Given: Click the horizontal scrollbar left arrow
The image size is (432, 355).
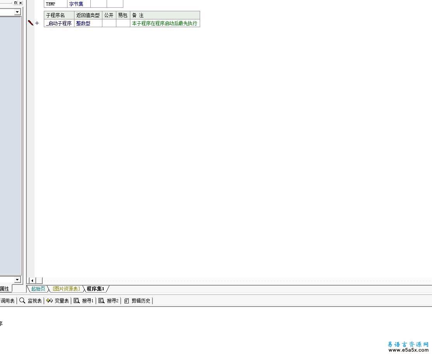Looking at the screenshot, I should [33, 281].
